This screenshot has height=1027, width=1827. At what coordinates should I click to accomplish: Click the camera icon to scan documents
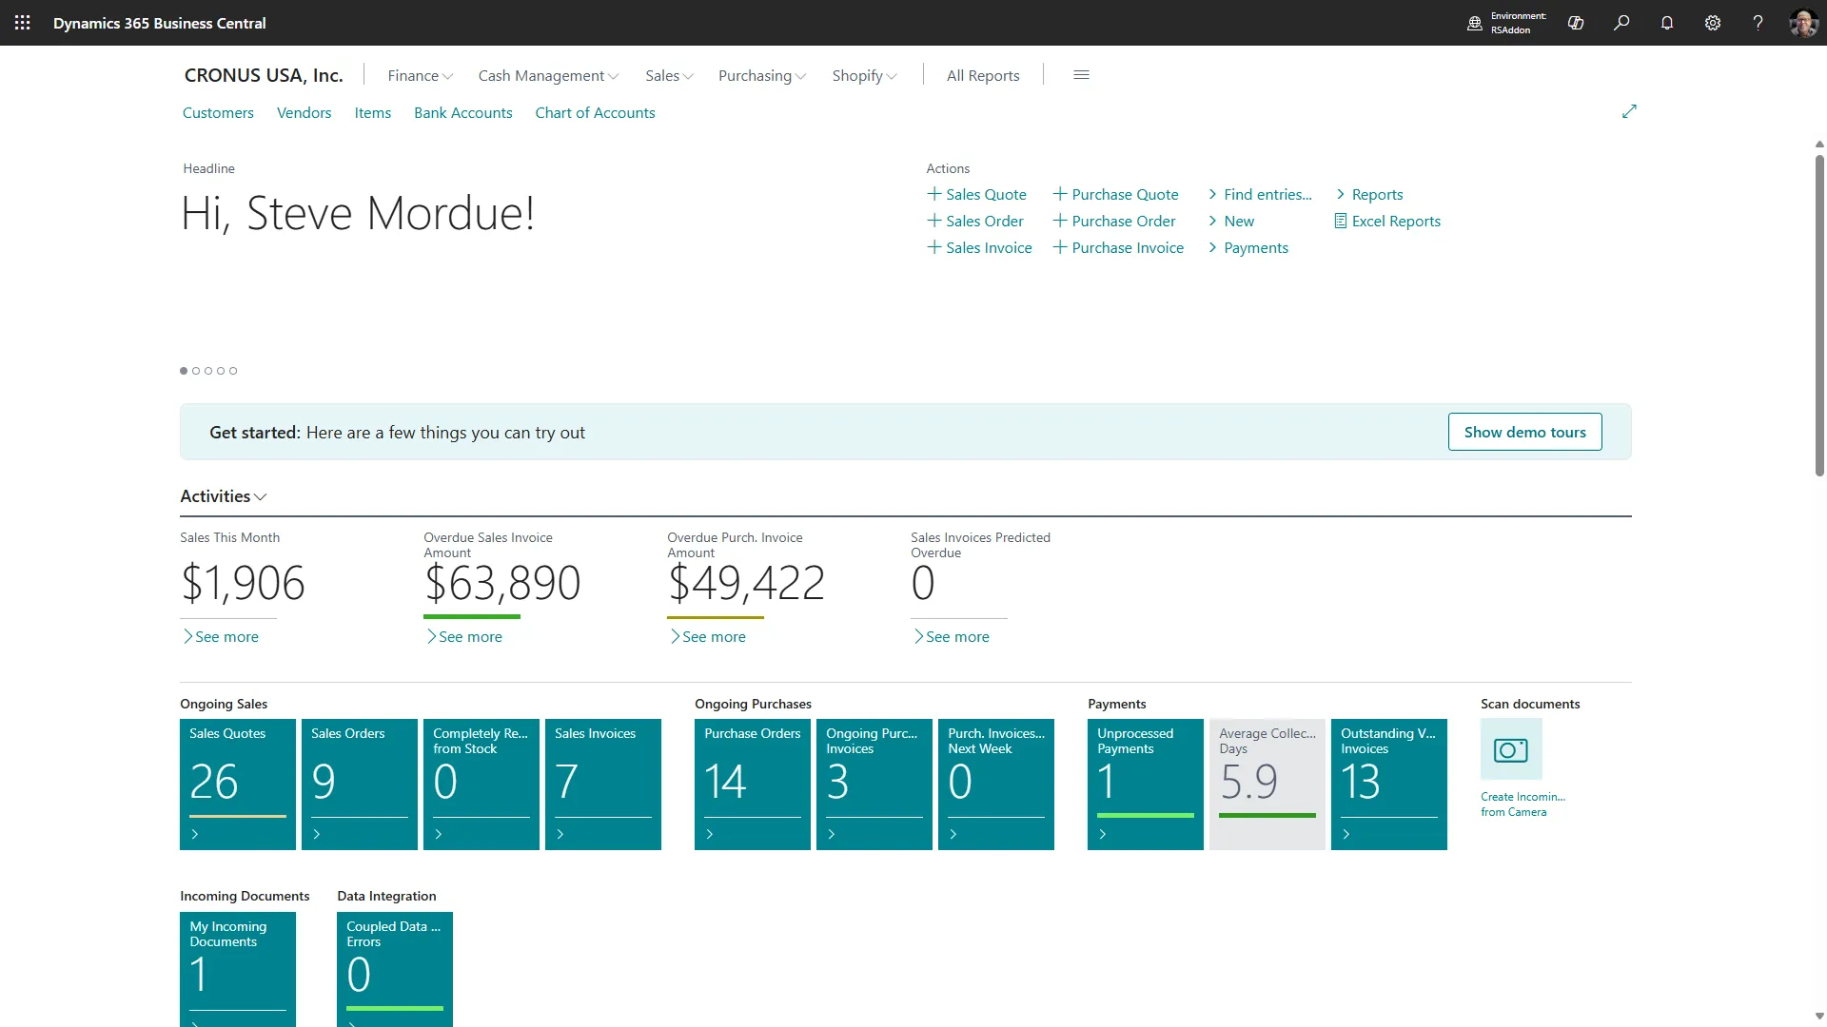click(x=1510, y=749)
